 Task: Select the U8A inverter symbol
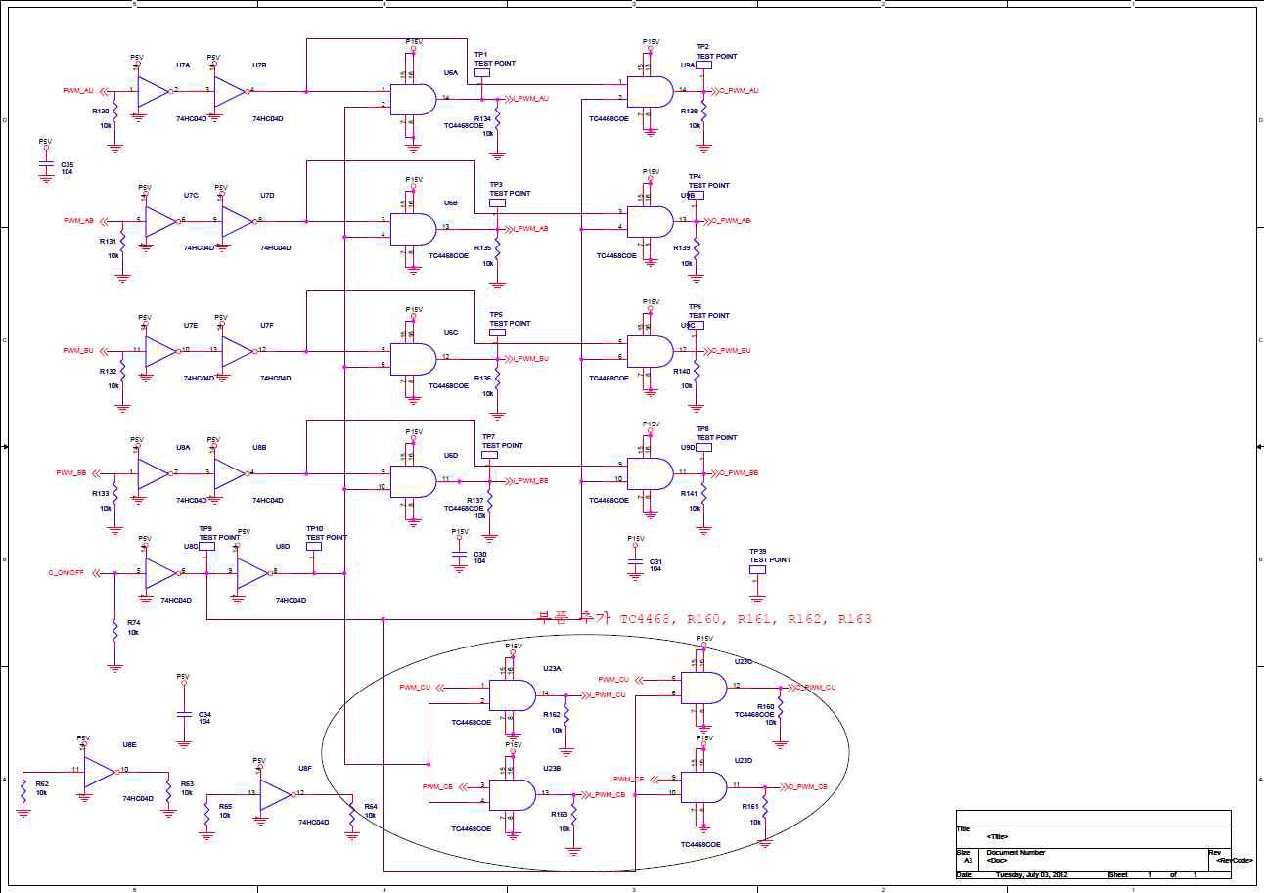click(x=153, y=473)
